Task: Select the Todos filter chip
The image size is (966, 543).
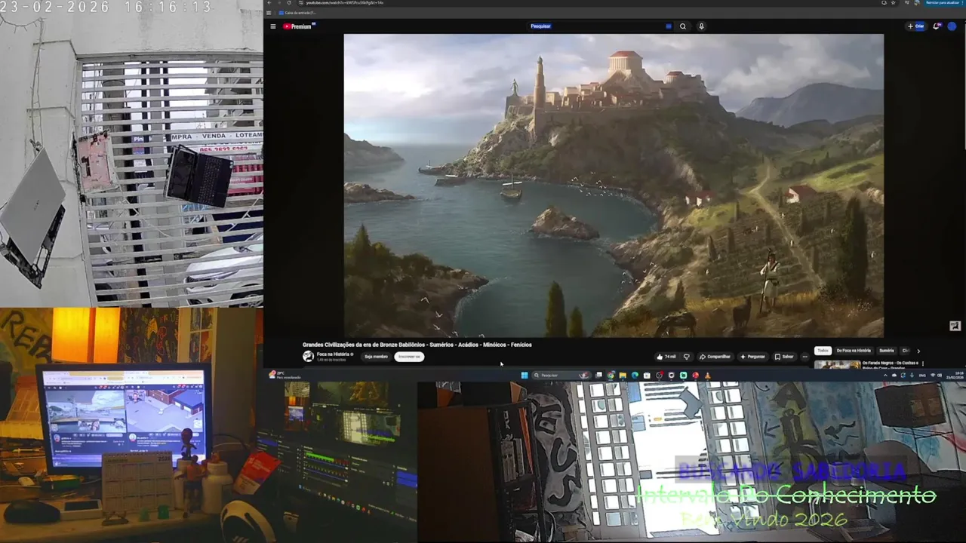Action: 823,351
